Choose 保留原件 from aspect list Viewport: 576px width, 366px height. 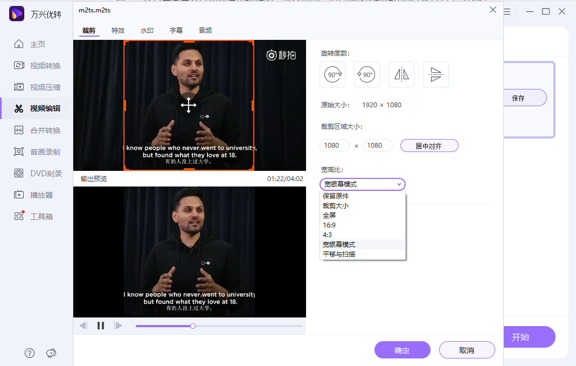[x=363, y=196]
